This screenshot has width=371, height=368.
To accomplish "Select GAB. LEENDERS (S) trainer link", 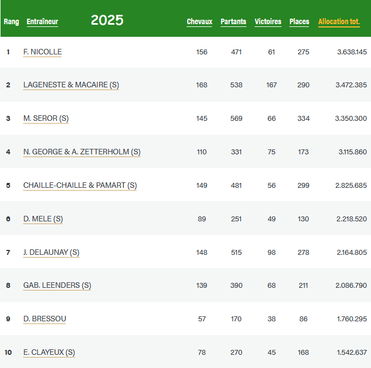I will (57, 285).
